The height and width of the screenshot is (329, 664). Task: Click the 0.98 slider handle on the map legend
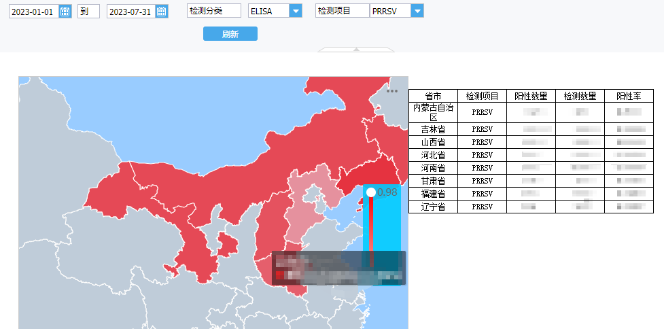371,192
